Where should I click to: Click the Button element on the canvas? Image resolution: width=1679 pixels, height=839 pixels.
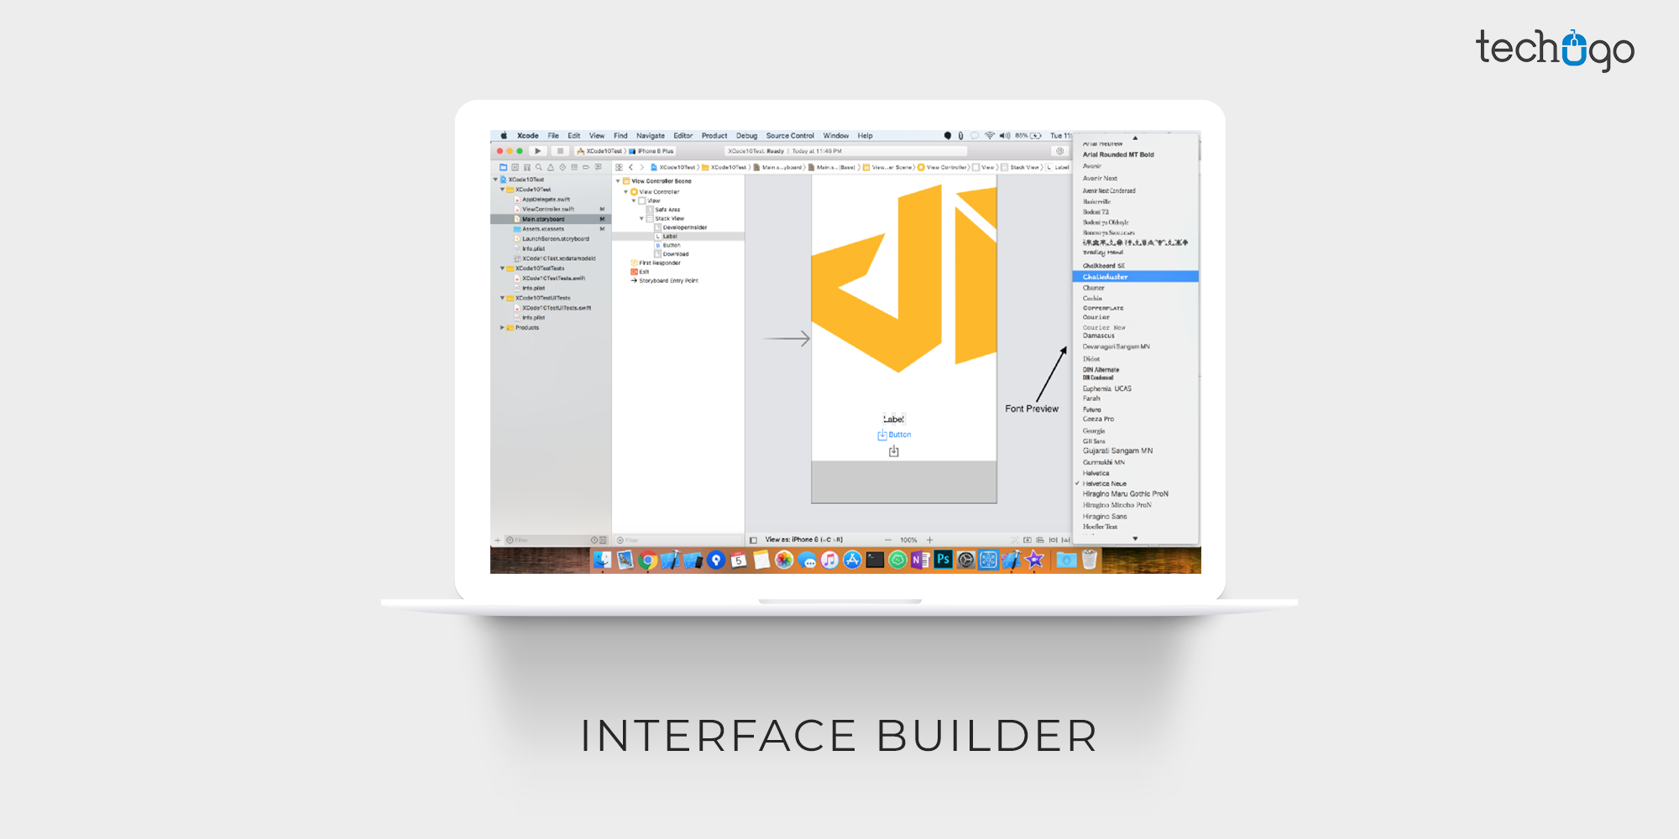pos(899,435)
